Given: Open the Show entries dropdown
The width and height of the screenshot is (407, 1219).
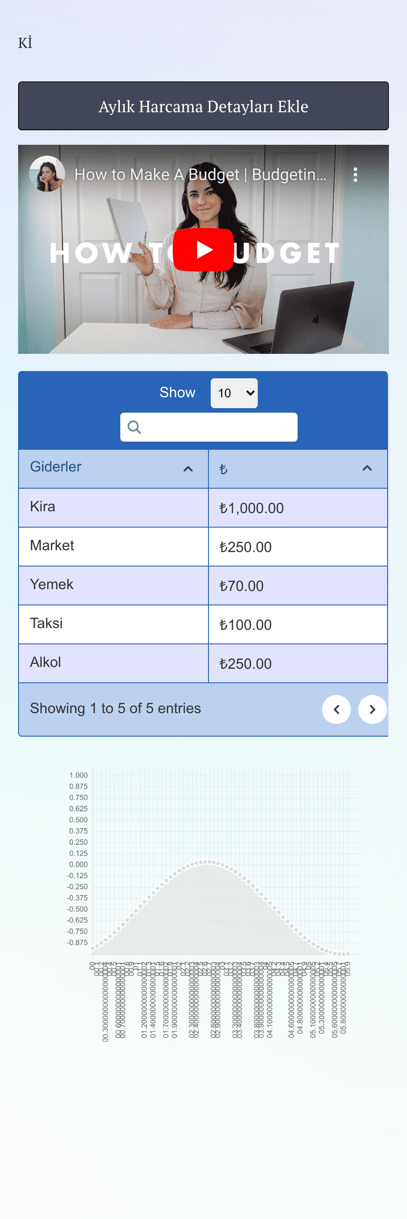Looking at the screenshot, I should tap(234, 393).
